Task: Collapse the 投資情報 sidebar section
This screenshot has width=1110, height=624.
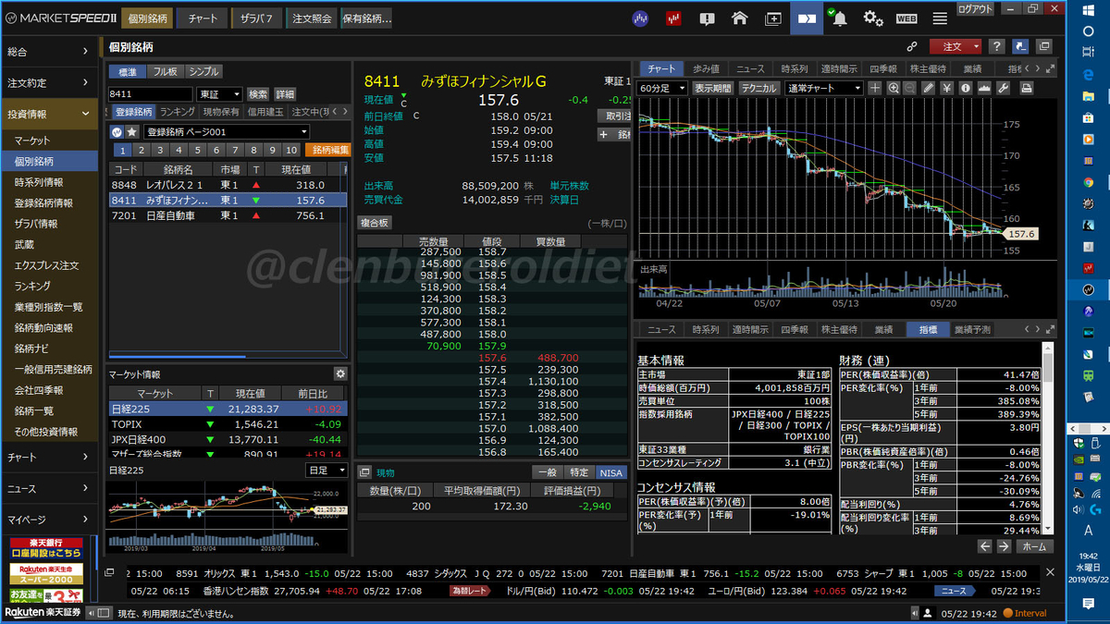Action: click(49, 115)
